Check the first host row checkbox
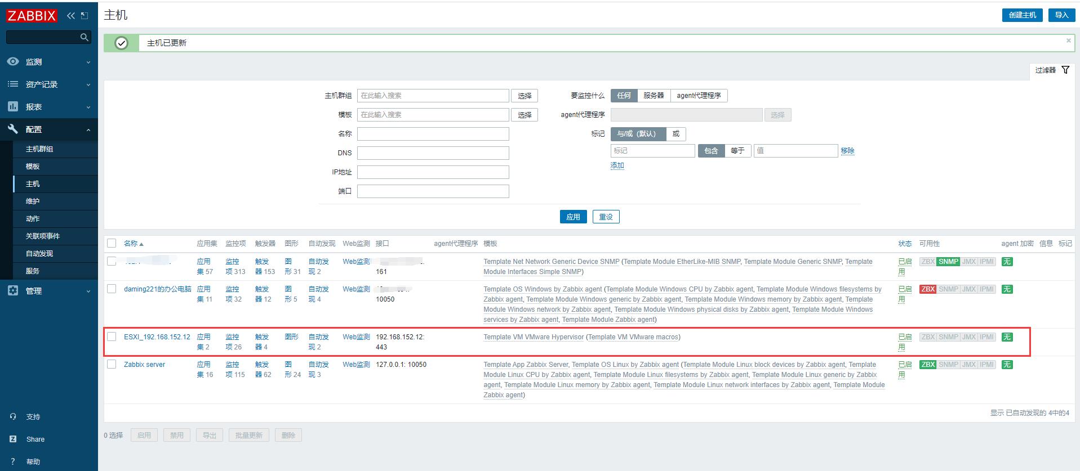This screenshot has width=1080, height=471. pos(112,261)
